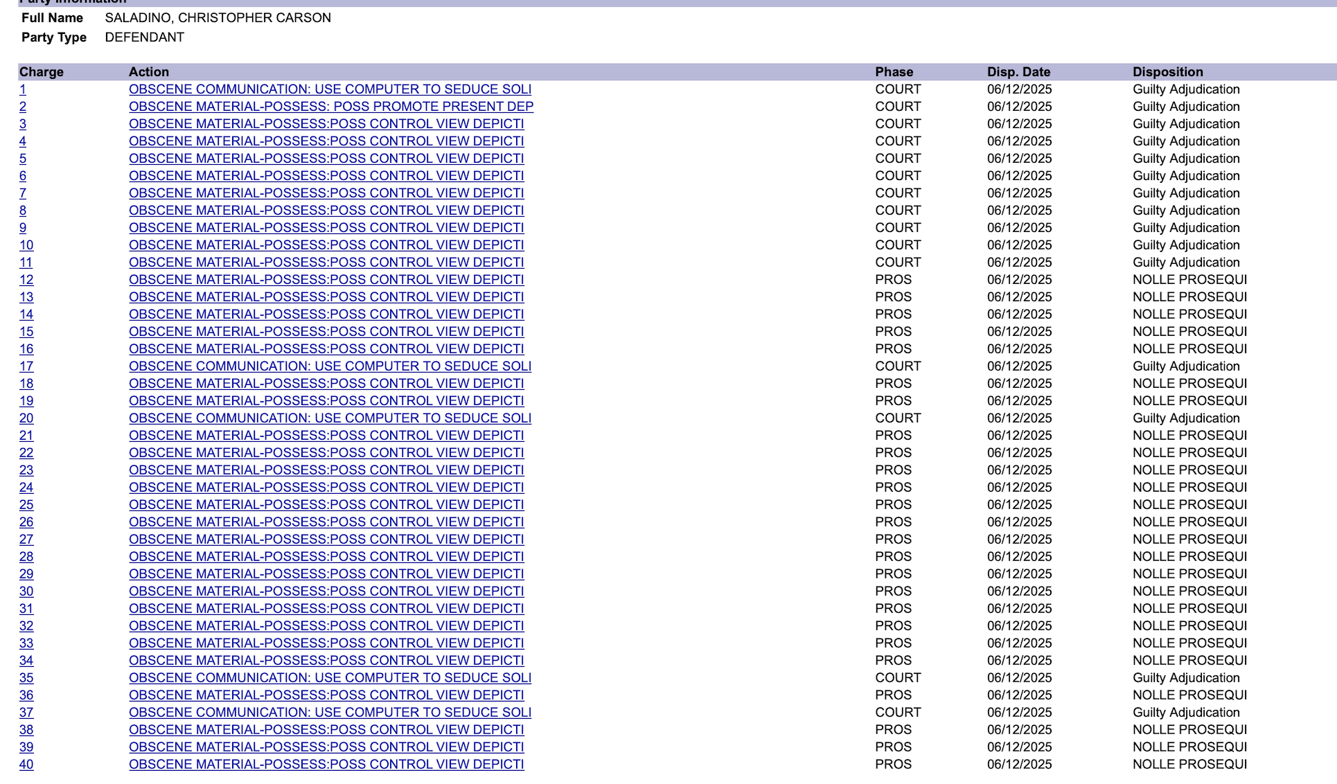Open charge number 40 link
Viewport: 1337px width, 784px height.
coord(26,765)
